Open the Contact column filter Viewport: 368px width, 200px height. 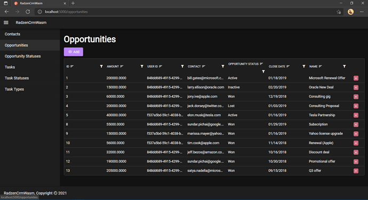click(x=223, y=67)
